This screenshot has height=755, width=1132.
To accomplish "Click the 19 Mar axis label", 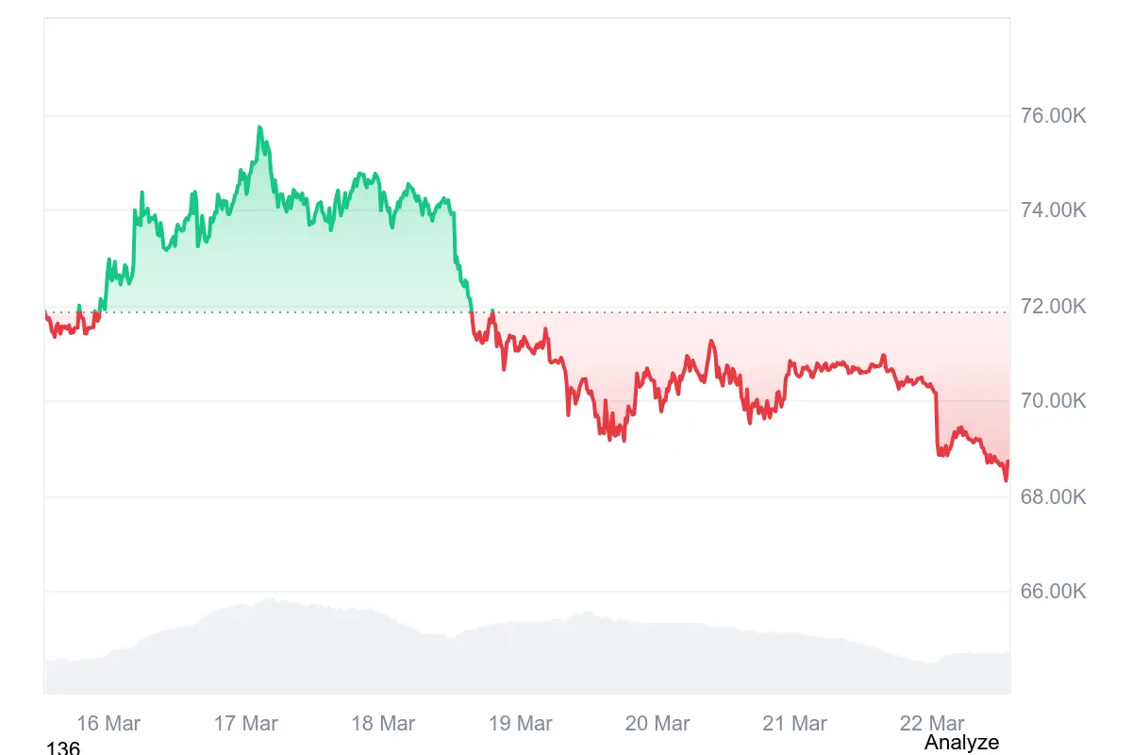I will 521,724.
